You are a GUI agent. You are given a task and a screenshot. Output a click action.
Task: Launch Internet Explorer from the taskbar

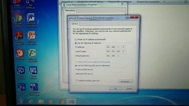31,102
